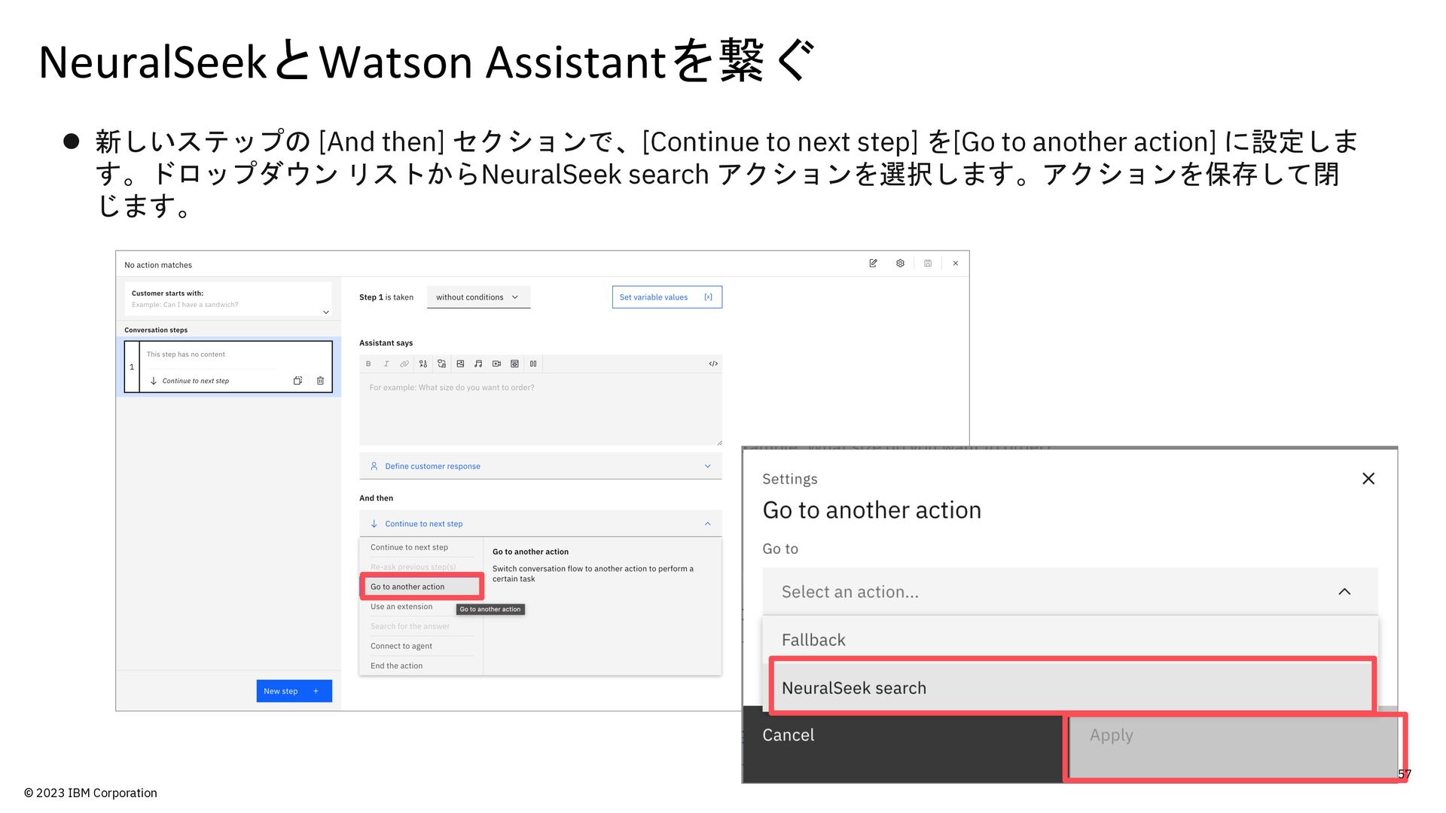Screen dimensions: 1446x813
Task: Click the insert variable icon in toolbar
Action: [x=423, y=364]
